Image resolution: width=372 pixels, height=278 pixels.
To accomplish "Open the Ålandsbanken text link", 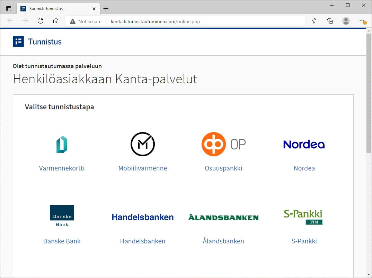I will (223, 241).
